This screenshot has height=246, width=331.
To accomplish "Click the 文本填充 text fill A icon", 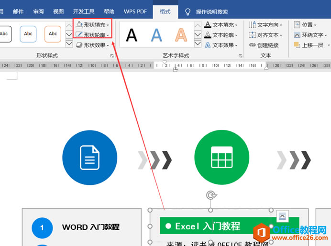I will (x=208, y=25).
